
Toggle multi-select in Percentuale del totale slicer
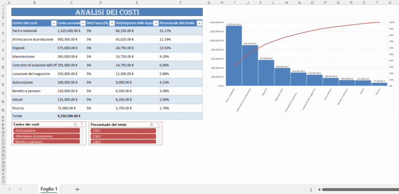click(152, 124)
